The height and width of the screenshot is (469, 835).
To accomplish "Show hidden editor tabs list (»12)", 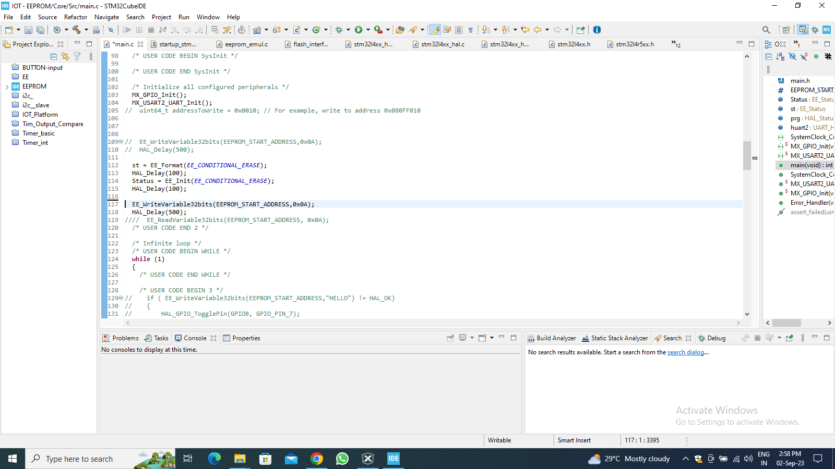I will click(676, 44).
